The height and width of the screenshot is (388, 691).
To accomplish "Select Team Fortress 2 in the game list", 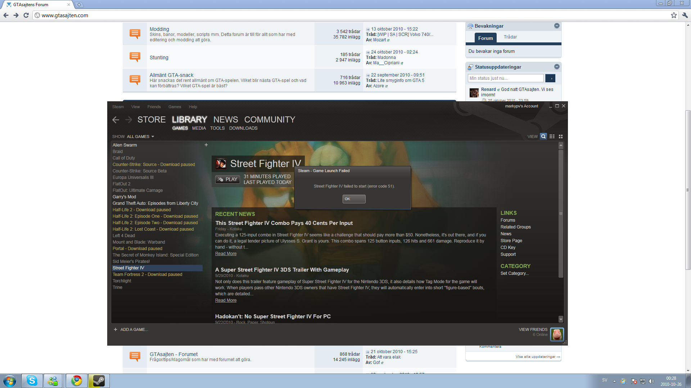I will (x=147, y=274).
